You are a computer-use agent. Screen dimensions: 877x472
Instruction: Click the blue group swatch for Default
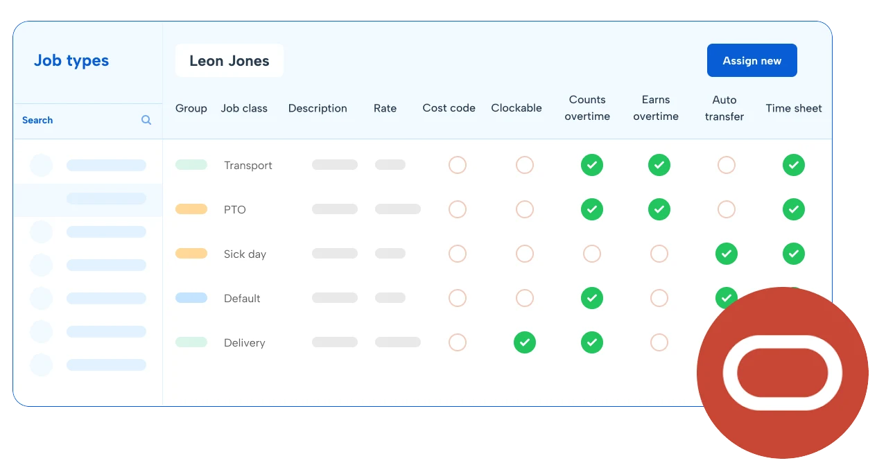point(191,298)
